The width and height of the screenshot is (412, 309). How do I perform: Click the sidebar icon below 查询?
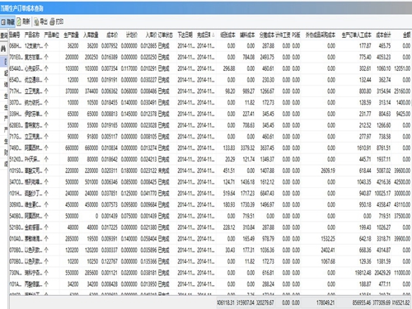click(3, 49)
